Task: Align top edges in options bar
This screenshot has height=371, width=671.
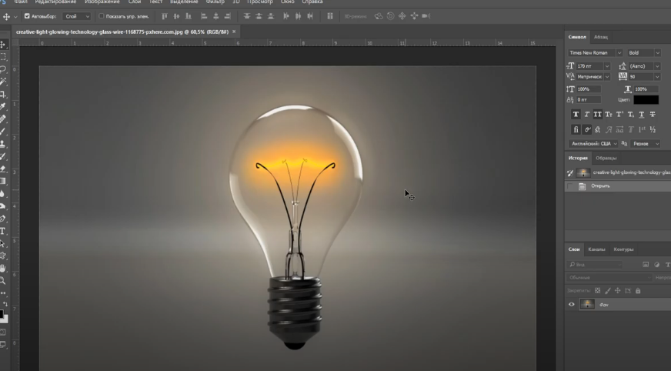Action: pos(165,16)
